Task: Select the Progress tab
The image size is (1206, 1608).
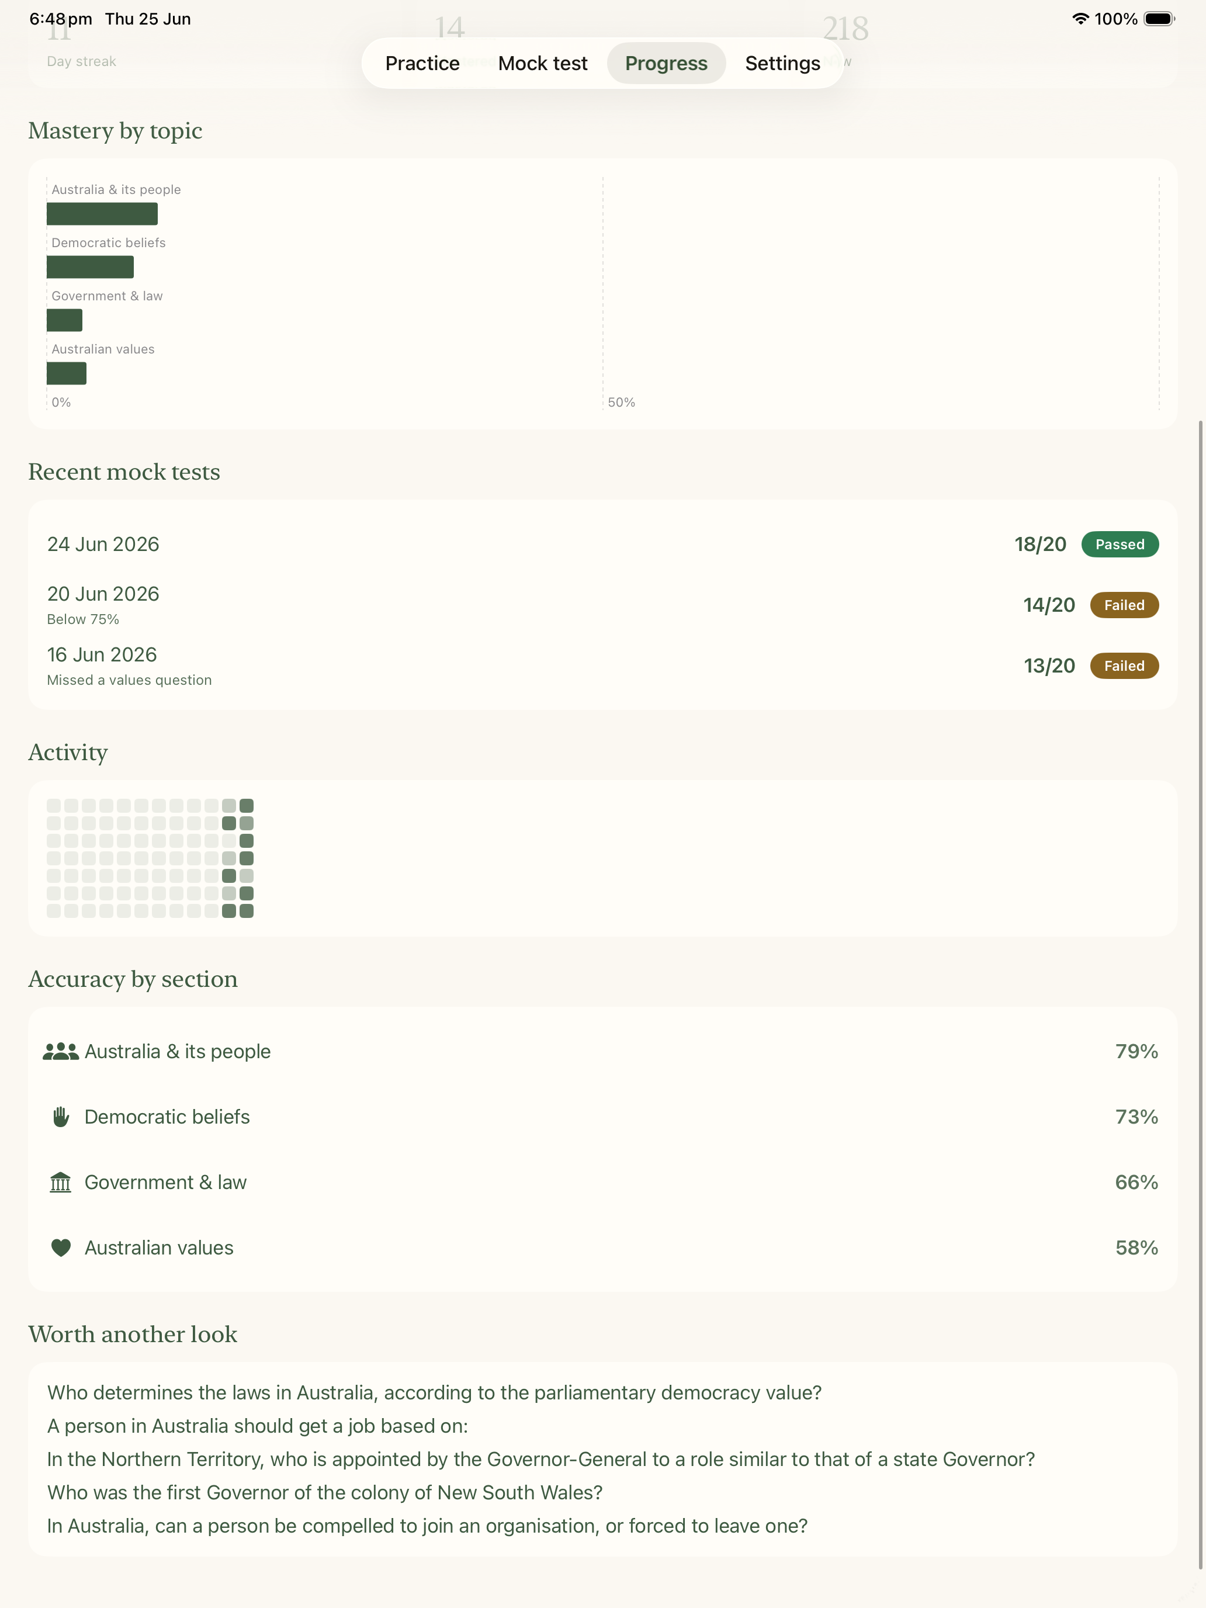Action: click(666, 63)
